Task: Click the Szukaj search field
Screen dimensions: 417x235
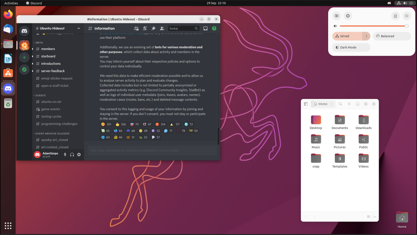Action: [x=183, y=28]
